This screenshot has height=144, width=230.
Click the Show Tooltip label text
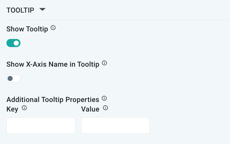(27, 29)
